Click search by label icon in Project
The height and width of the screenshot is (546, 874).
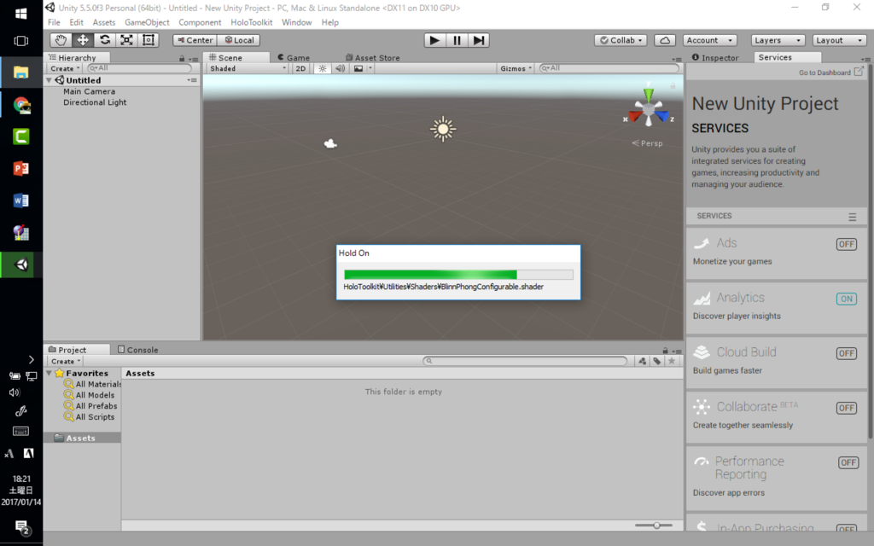(x=657, y=361)
